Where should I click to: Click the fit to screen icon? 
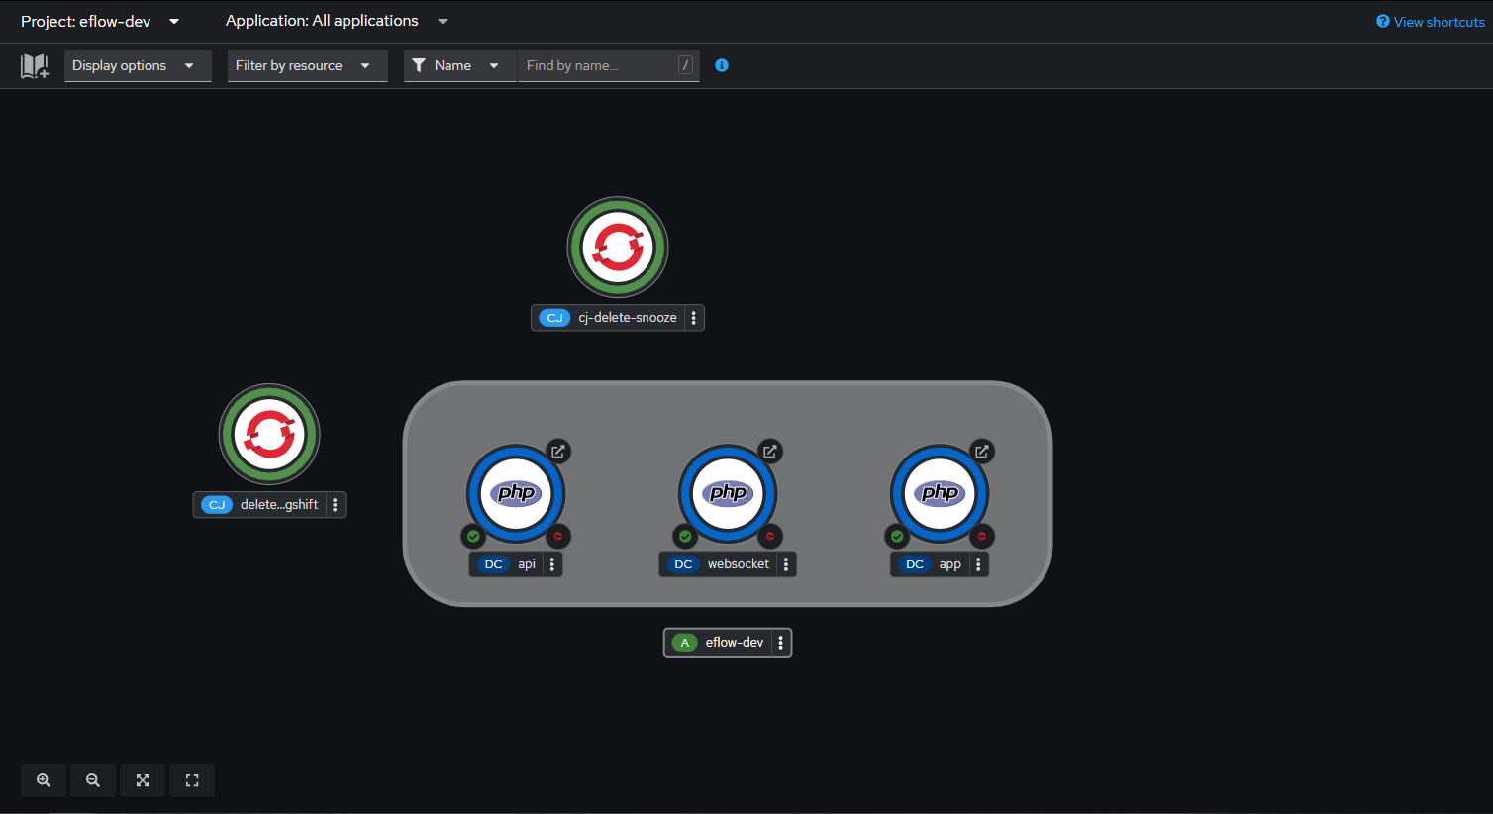(143, 780)
